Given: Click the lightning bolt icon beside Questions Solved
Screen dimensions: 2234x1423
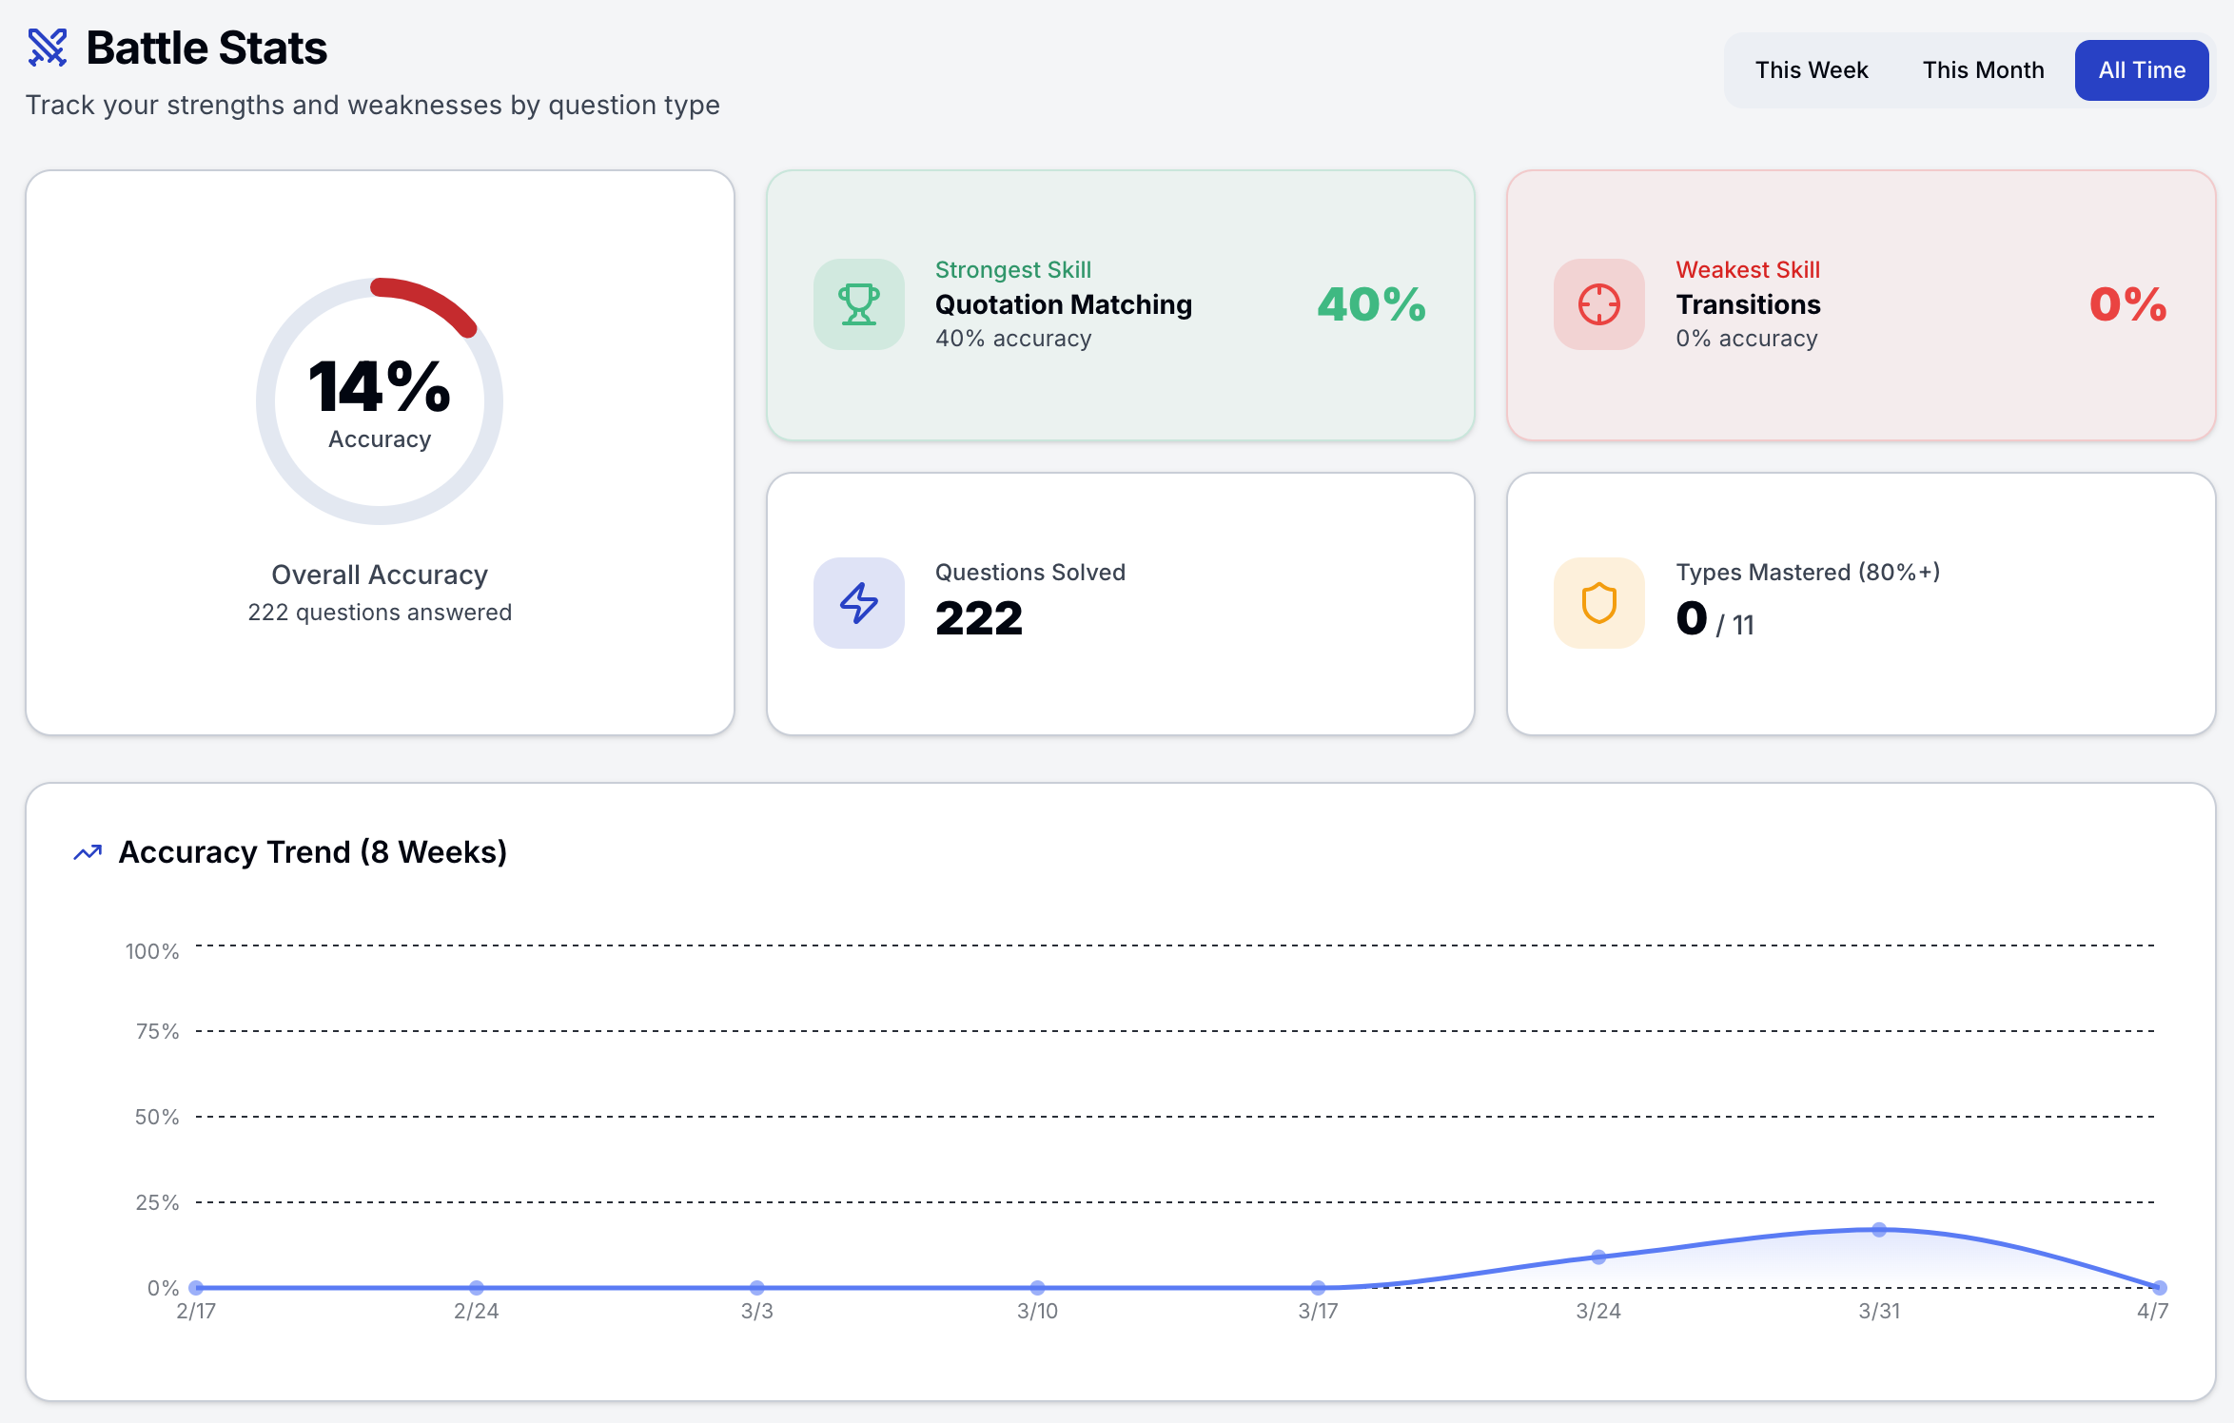Looking at the screenshot, I should click(857, 603).
